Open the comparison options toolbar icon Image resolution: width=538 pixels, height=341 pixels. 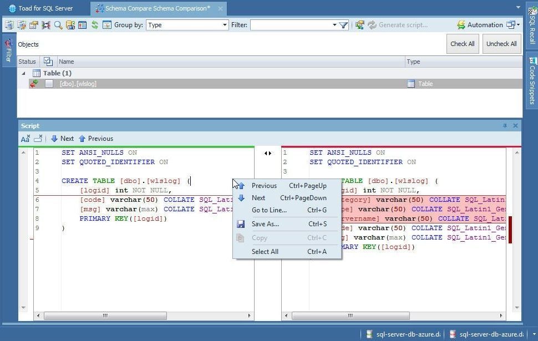(34, 25)
